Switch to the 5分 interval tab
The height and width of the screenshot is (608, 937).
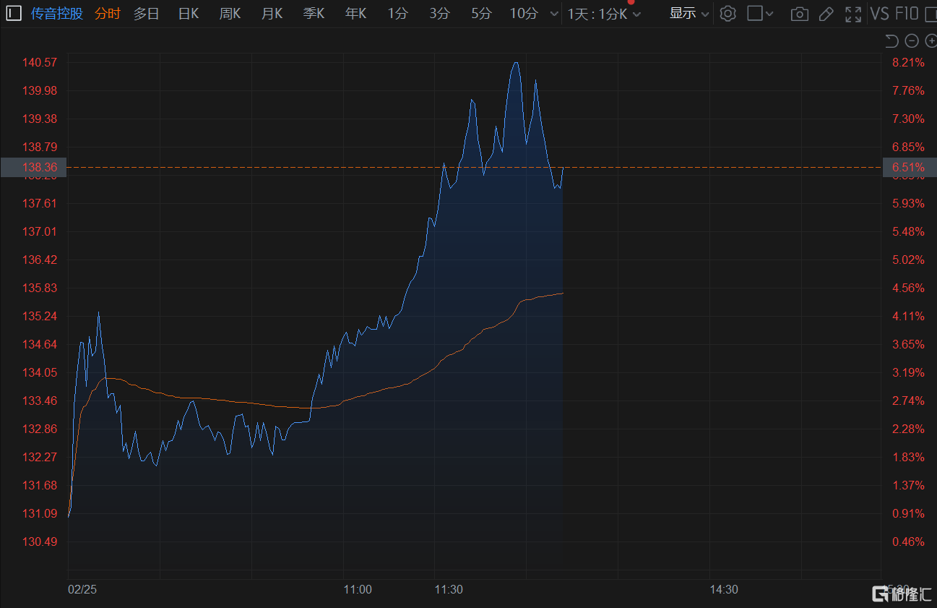pos(481,14)
